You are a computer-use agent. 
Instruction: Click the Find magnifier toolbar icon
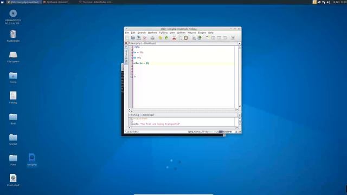(194, 38)
